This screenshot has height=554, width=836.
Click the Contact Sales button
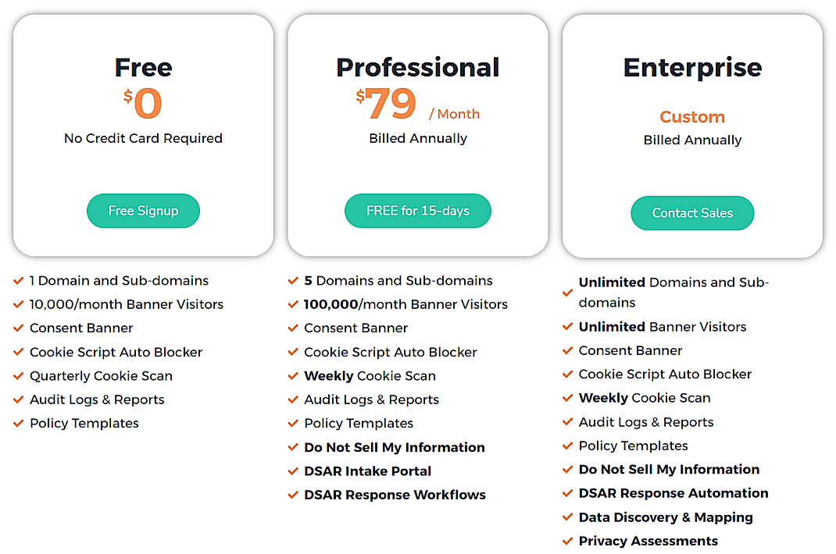pos(692,213)
